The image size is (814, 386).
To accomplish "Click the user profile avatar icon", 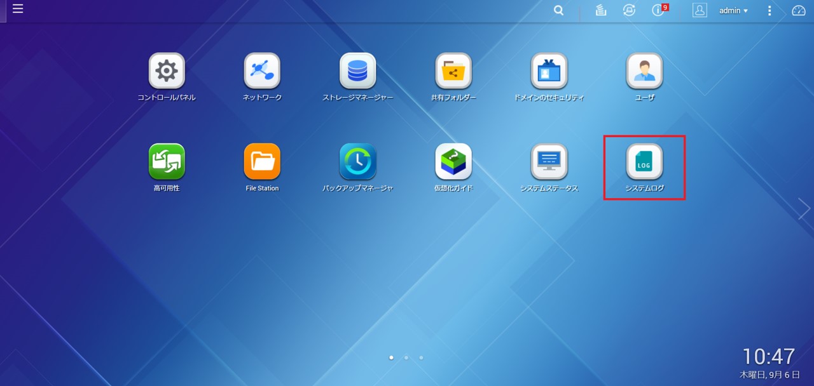I will 700,10.
